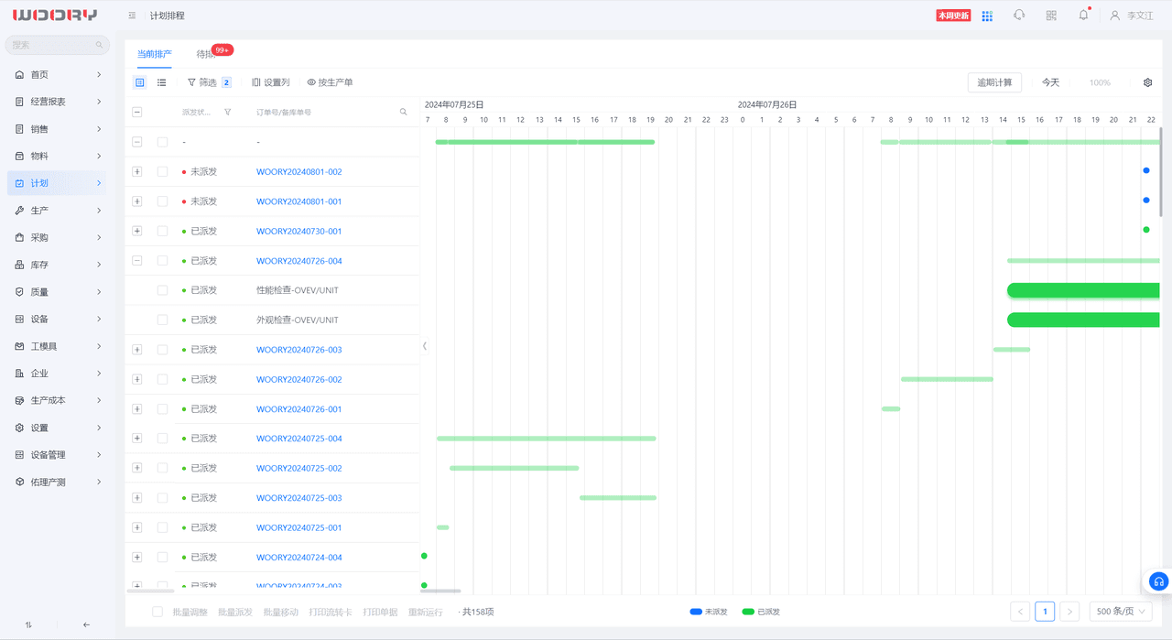This screenshot has width=1172, height=640.
Task: Click the 逾期计算 button
Action: (x=994, y=82)
